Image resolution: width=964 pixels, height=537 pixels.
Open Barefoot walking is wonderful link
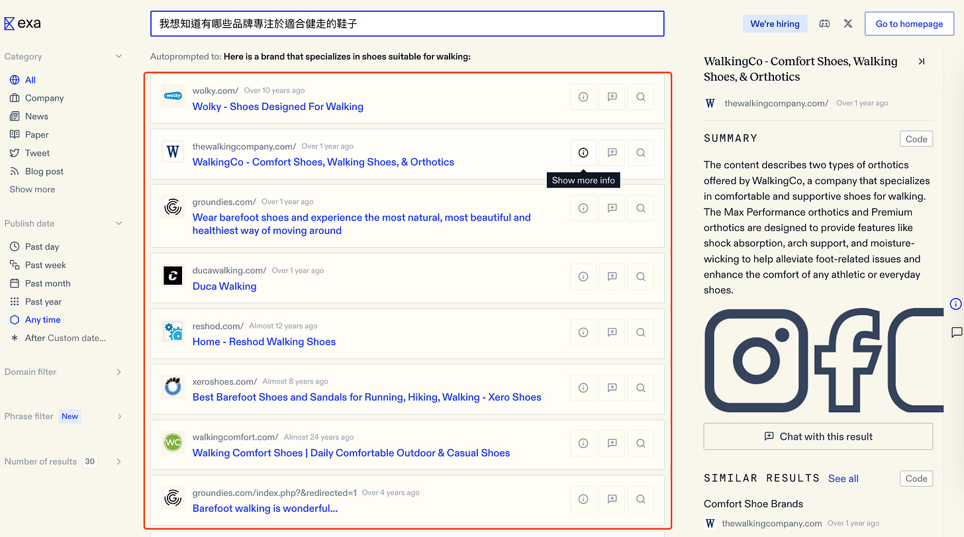point(265,509)
